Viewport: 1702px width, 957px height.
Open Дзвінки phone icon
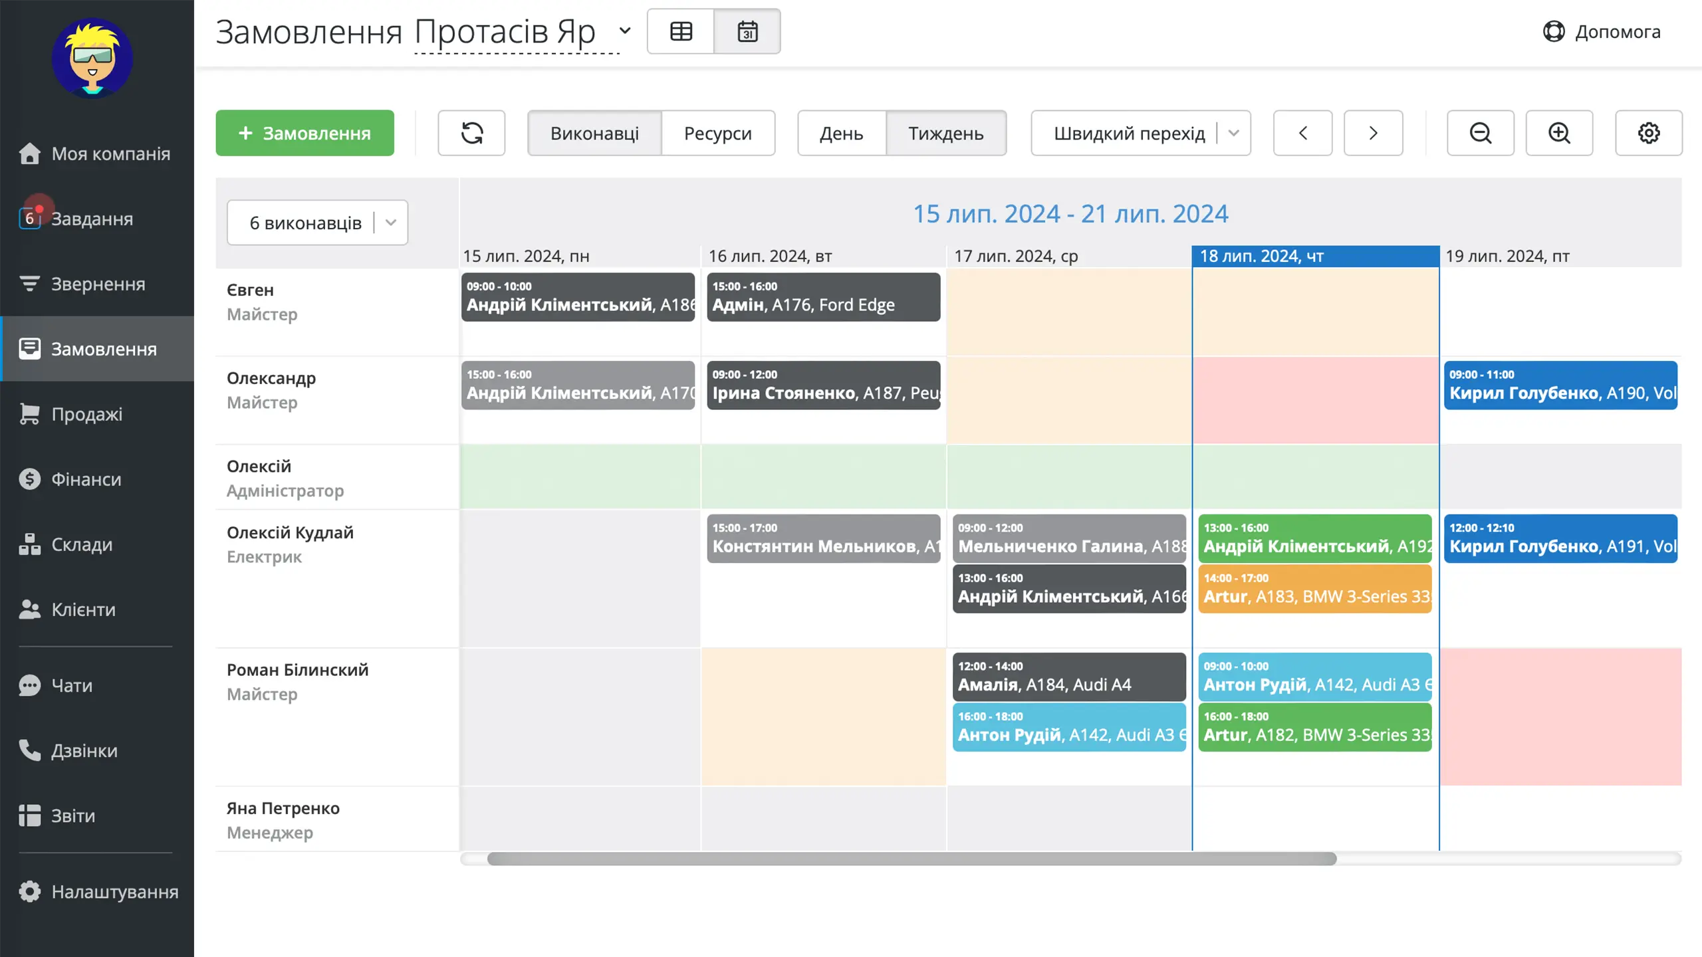[29, 750]
